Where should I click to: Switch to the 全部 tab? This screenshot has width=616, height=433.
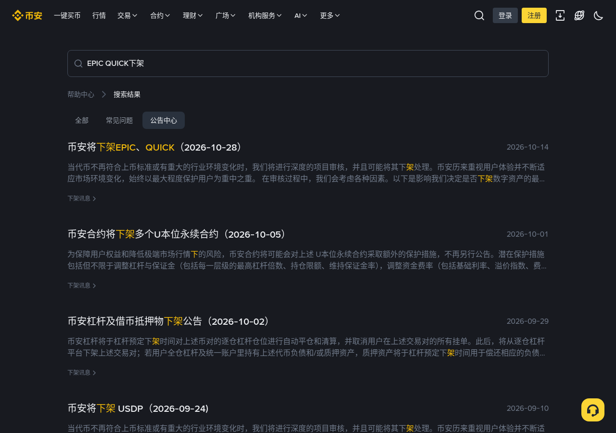tap(82, 120)
